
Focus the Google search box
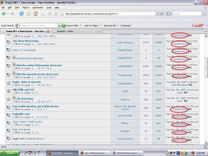(187, 14)
